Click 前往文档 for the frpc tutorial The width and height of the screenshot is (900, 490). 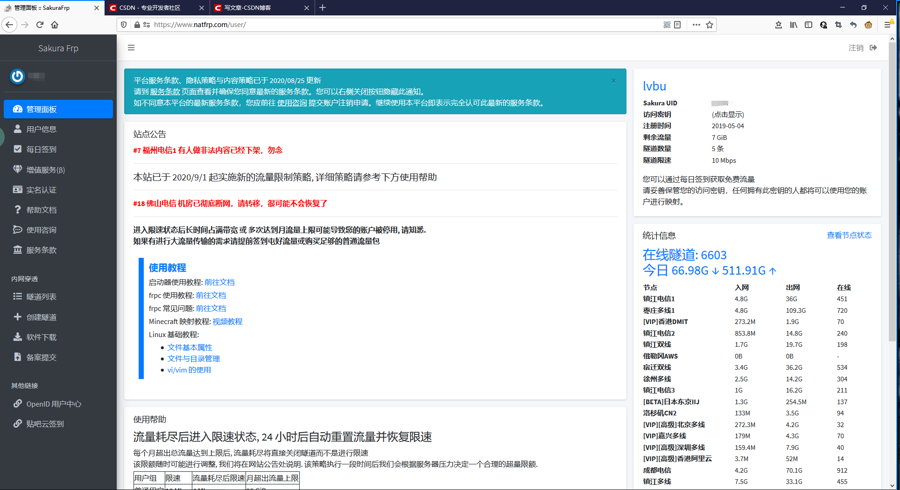coord(211,295)
